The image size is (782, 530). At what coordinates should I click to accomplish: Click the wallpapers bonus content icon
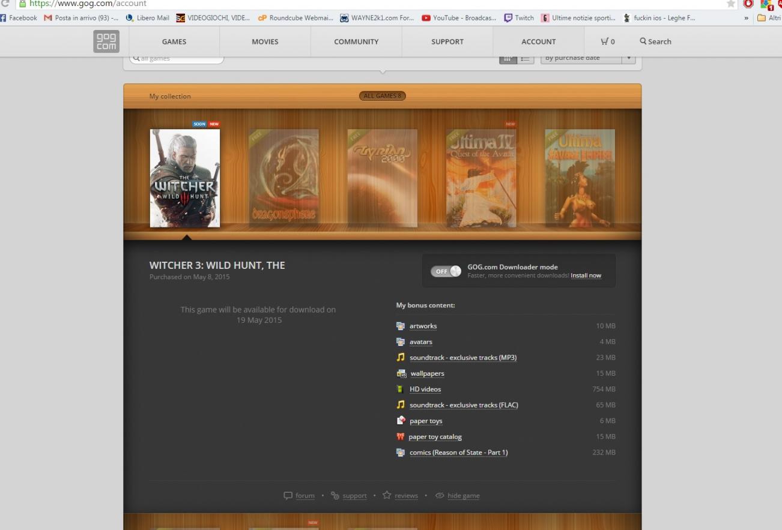pyautogui.click(x=401, y=373)
